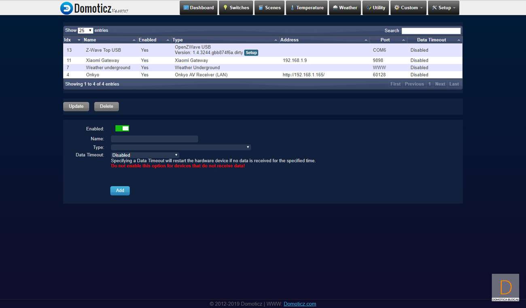Sort the table by Name column
Image resolution: width=526 pixels, height=308 pixels.
(x=109, y=40)
